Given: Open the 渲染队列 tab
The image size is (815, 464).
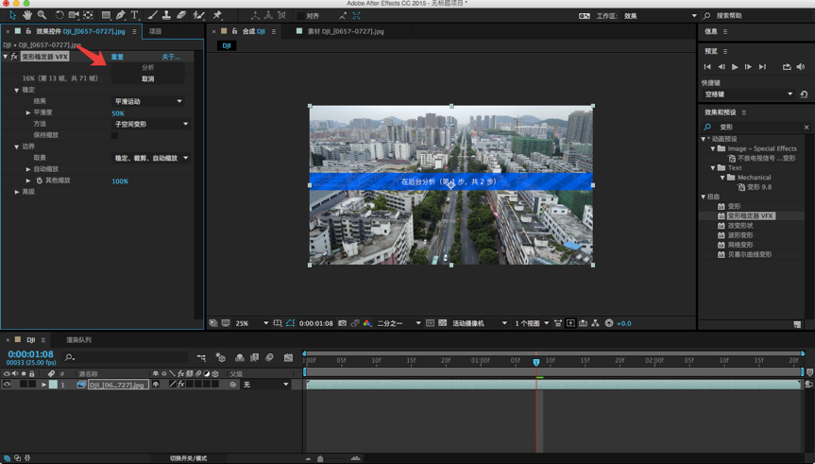Looking at the screenshot, I should point(78,340).
